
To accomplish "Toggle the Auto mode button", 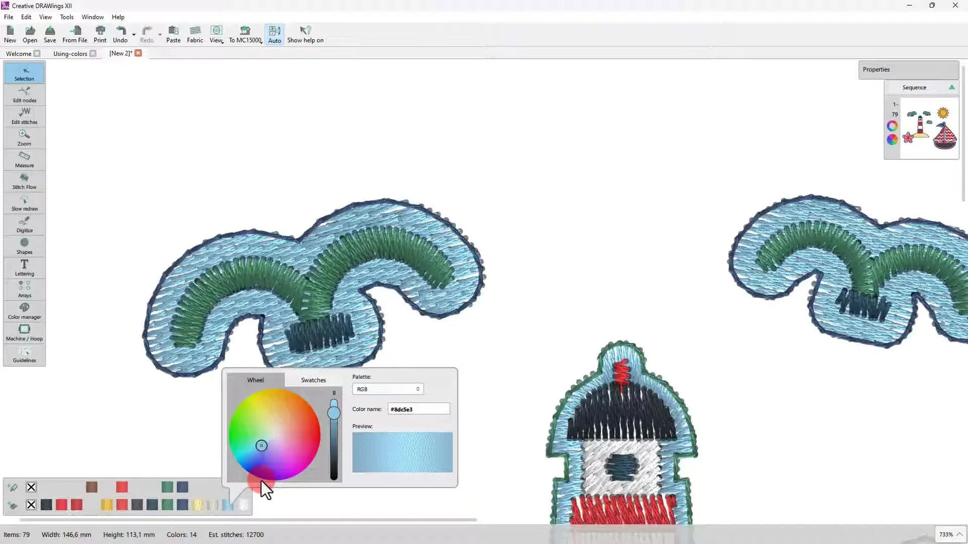I will [x=274, y=34].
